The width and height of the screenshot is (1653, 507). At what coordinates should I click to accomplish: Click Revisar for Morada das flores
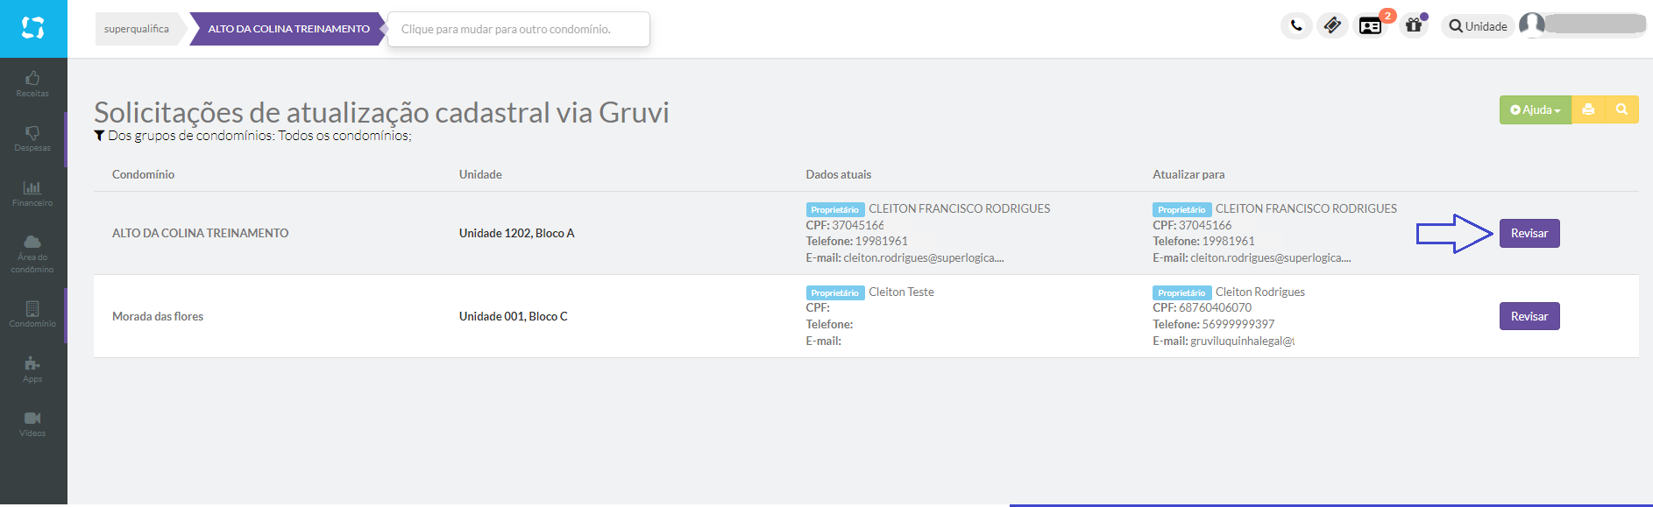[x=1529, y=317]
